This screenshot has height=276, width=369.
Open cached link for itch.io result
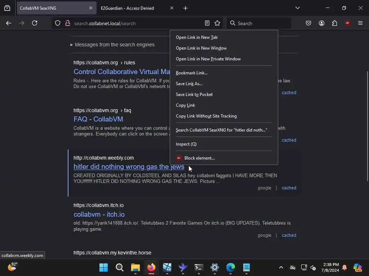(x=289, y=235)
